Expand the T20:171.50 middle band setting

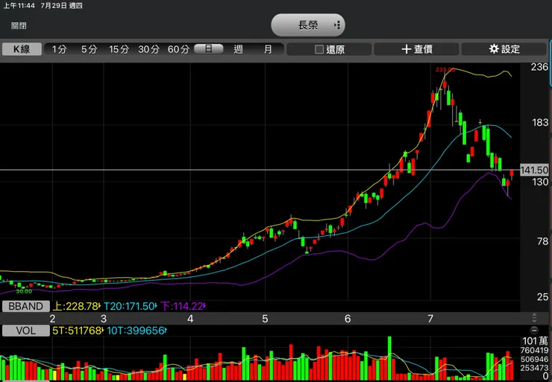(131, 306)
